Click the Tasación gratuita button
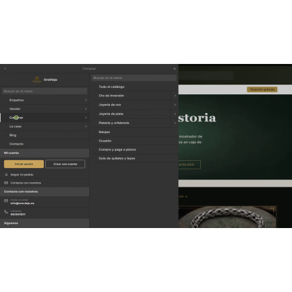 [x=262, y=89]
